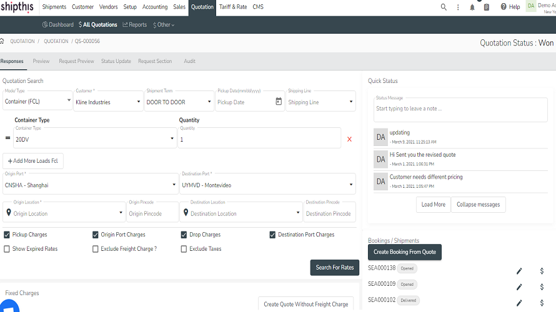Click the Quantity input field
This screenshot has height=312, width=556.
[259, 138]
